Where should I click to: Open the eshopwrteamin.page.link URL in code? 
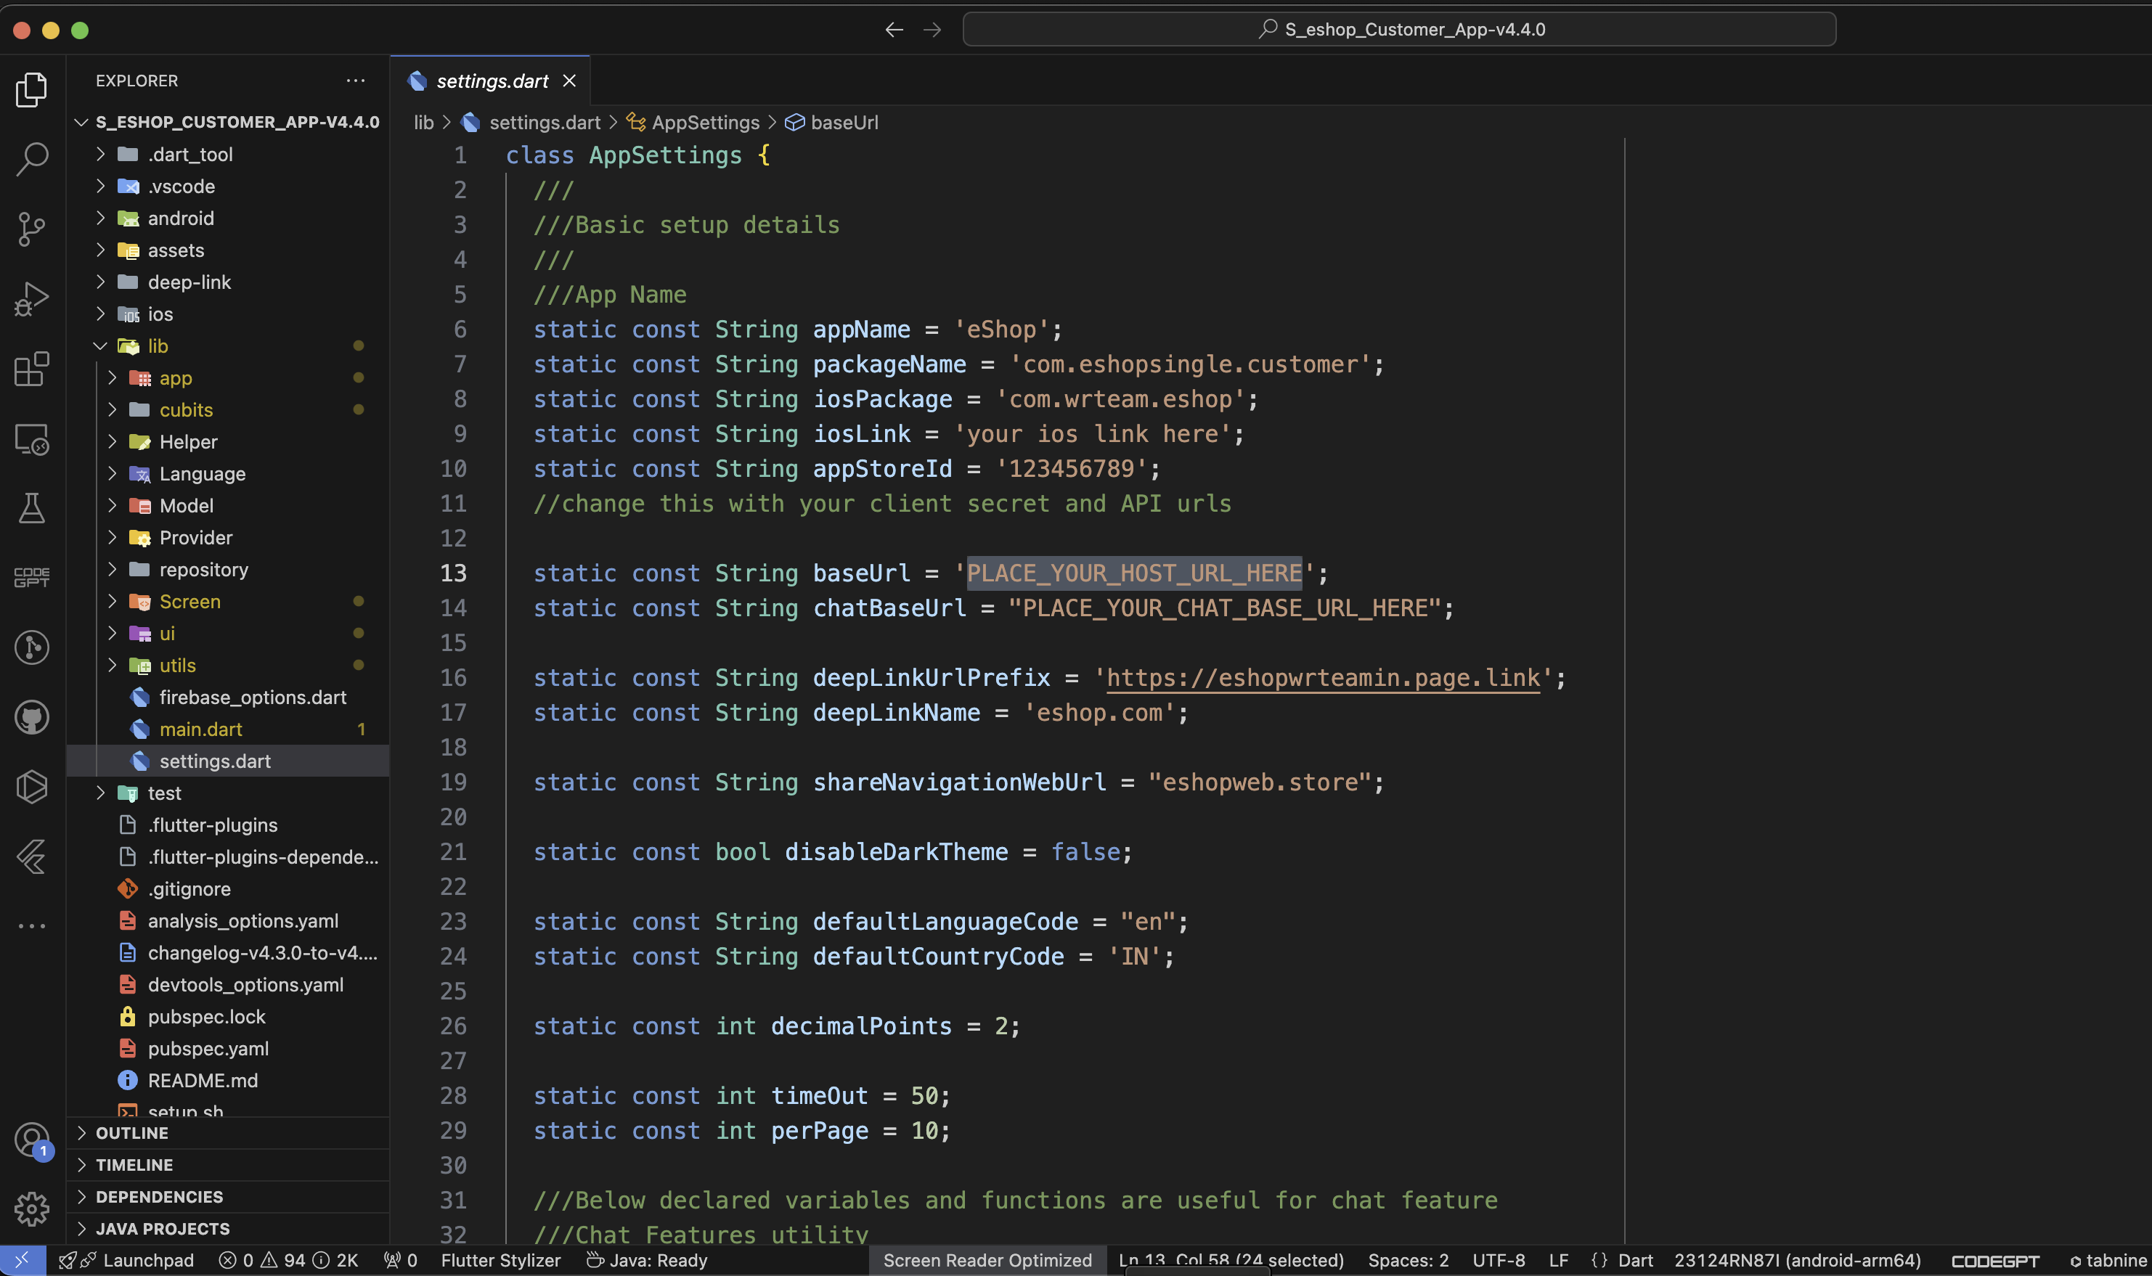[x=1323, y=677]
